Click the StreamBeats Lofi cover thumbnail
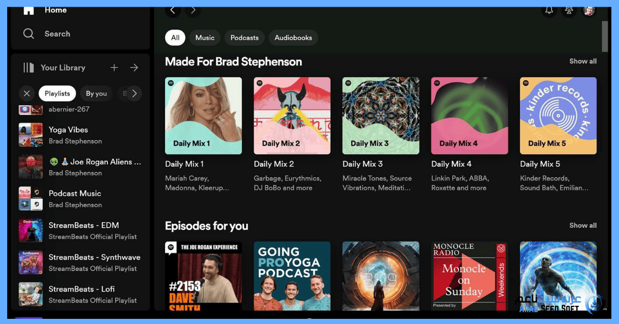619x324 pixels. click(31, 295)
